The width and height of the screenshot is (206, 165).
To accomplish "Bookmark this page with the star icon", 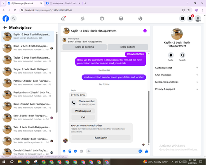I will click(189, 10).
